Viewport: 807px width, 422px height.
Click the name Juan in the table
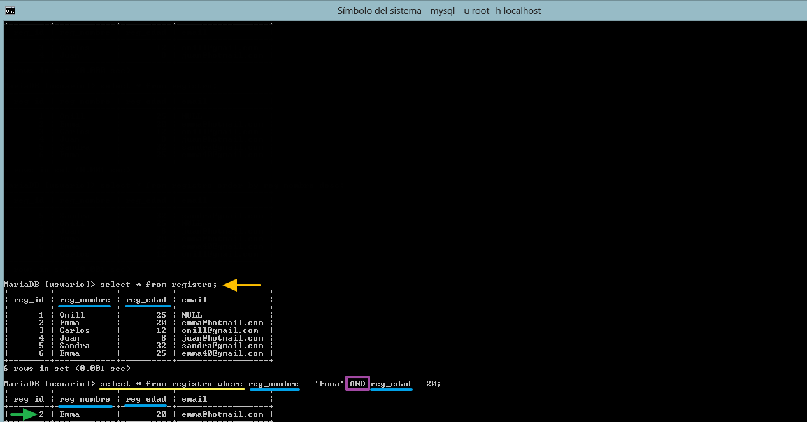pyautogui.click(x=69, y=338)
